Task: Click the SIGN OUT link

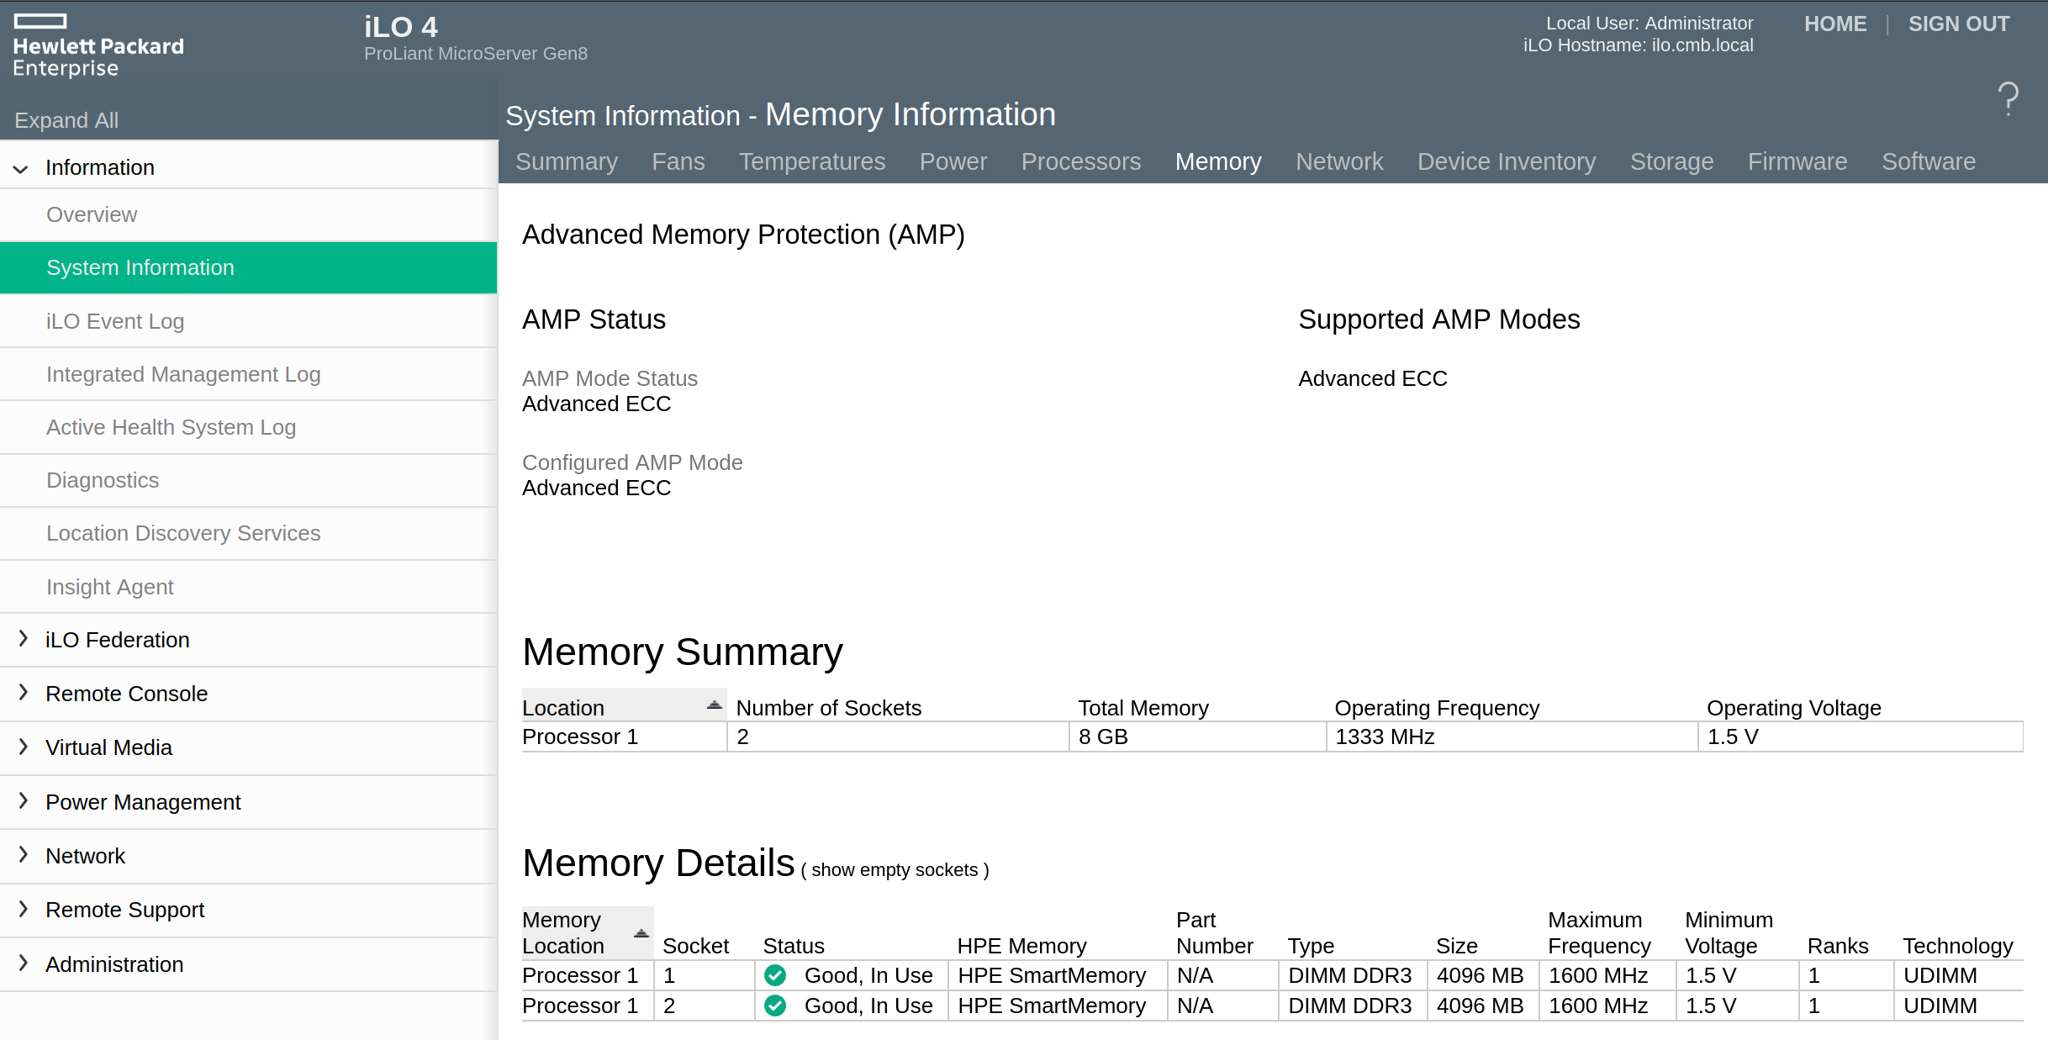Action: [x=1958, y=24]
